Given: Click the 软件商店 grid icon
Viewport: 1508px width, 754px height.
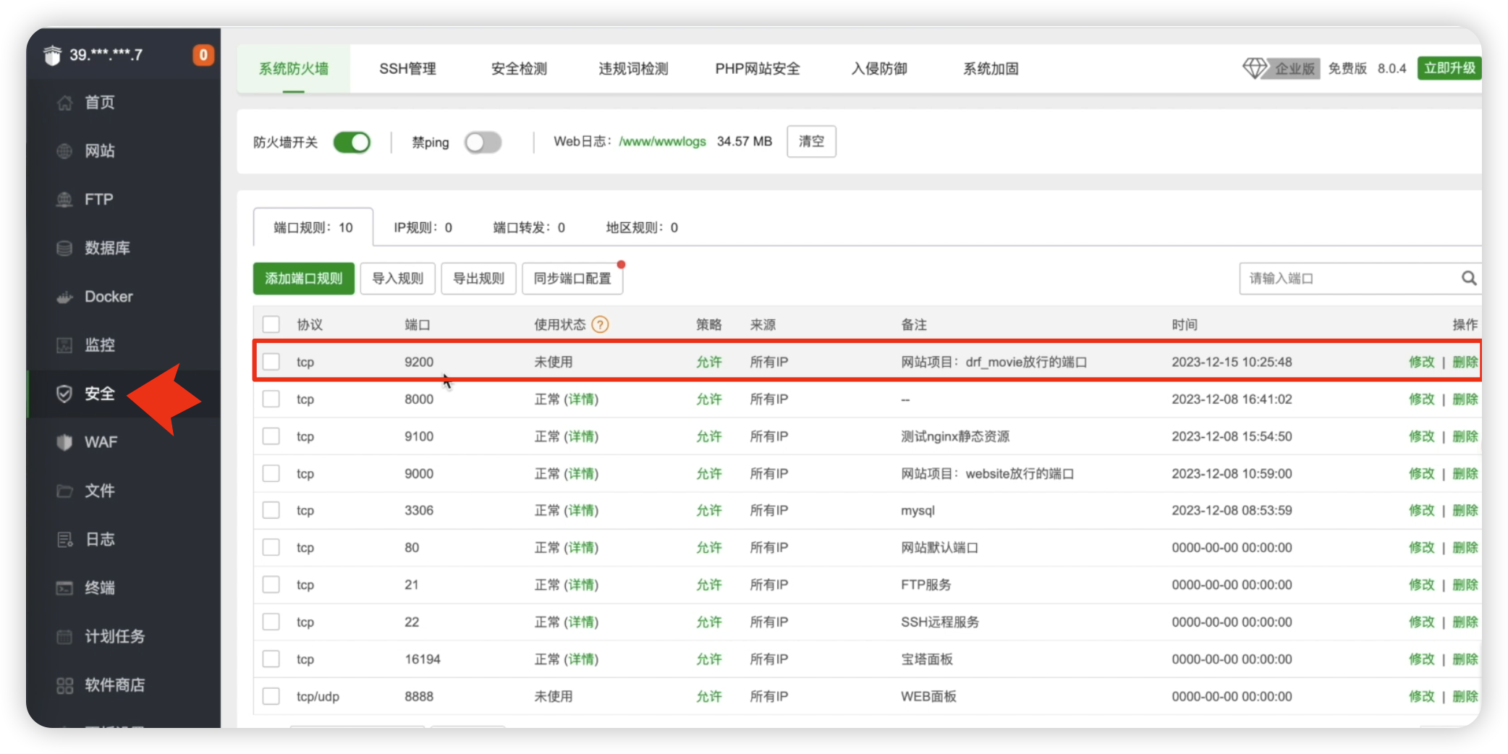Looking at the screenshot, I should (x=64, y=685).
